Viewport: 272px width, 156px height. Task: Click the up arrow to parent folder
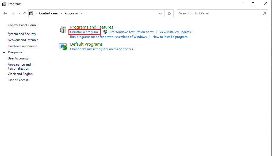pos(25,13)
